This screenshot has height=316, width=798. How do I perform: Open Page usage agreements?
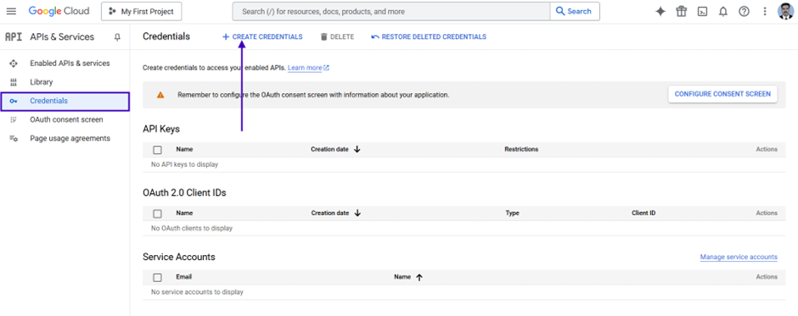(x=70, y=138)
